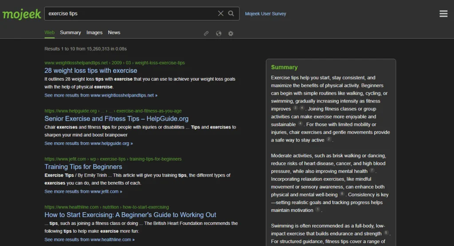Click the globe region icon
This screenshot has height=246, width=454.
pyautogui.click(x=219, y=34)
